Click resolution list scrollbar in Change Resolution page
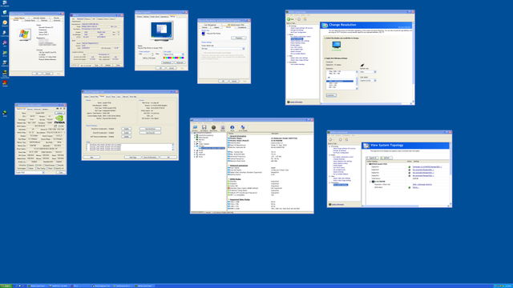This screenshot has width=513, height=288. tap(357, 80)
